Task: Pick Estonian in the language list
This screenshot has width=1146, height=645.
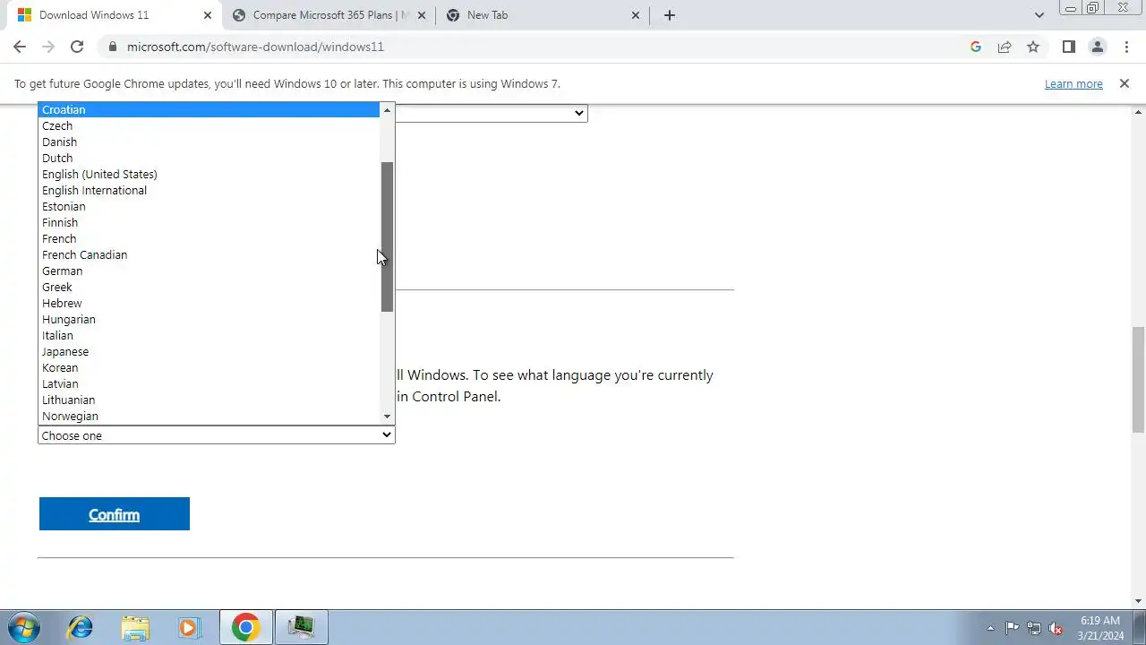Action: [x=209, y=206]
